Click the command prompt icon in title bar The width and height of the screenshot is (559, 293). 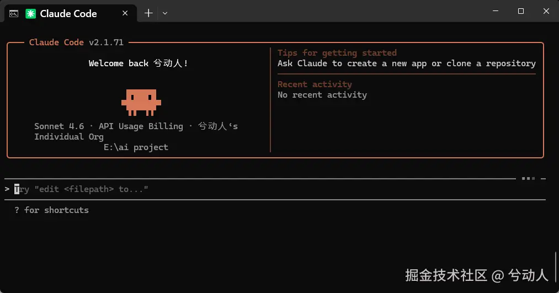[13, 13]
